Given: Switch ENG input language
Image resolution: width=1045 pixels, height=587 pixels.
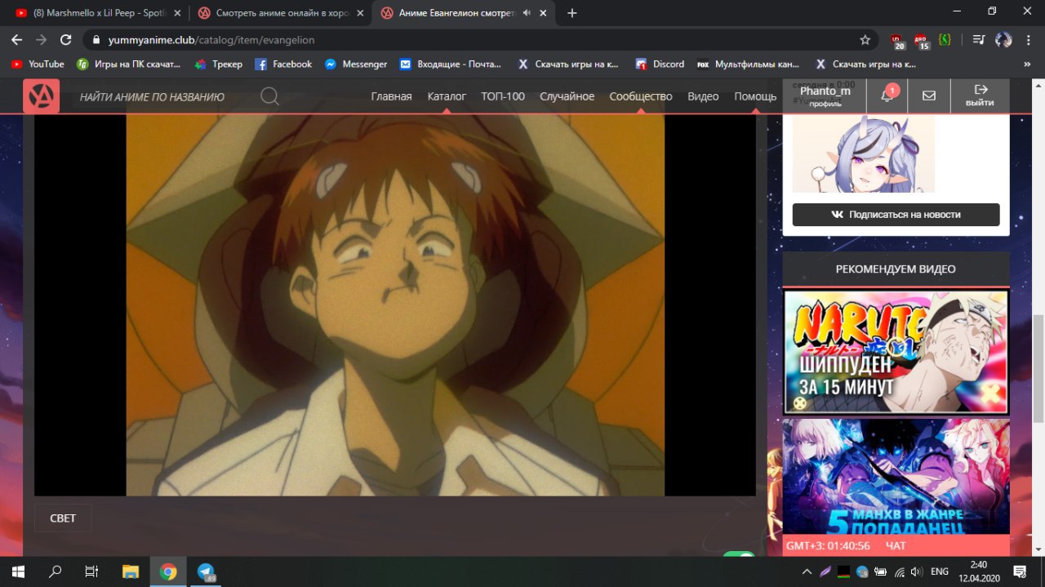Looking at the screenshot, I should click(x=940, y=571).
